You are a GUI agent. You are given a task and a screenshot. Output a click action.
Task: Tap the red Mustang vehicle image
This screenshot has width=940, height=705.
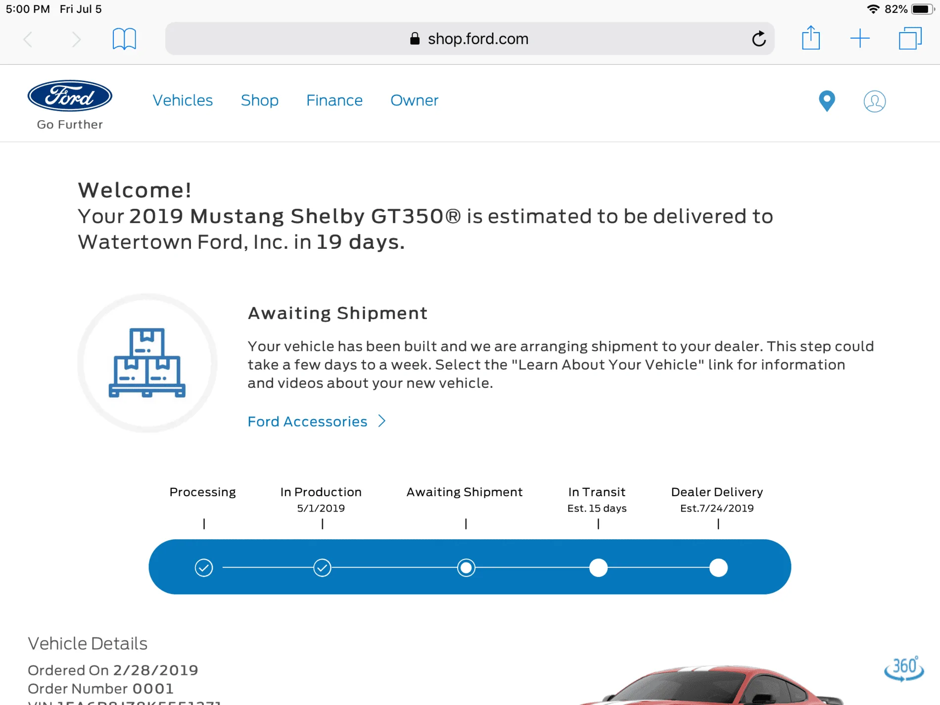[712, 685]
